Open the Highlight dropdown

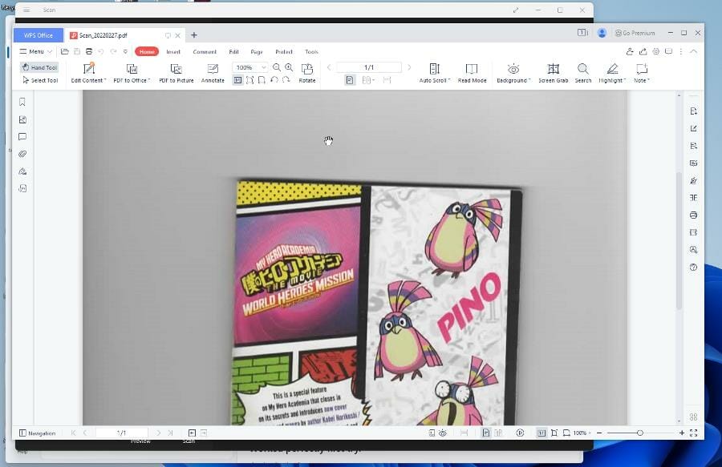point(612,73)
